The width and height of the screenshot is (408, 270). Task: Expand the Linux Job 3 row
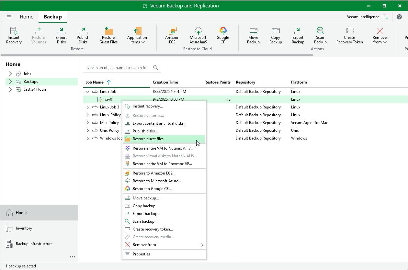tap(87, 107)
